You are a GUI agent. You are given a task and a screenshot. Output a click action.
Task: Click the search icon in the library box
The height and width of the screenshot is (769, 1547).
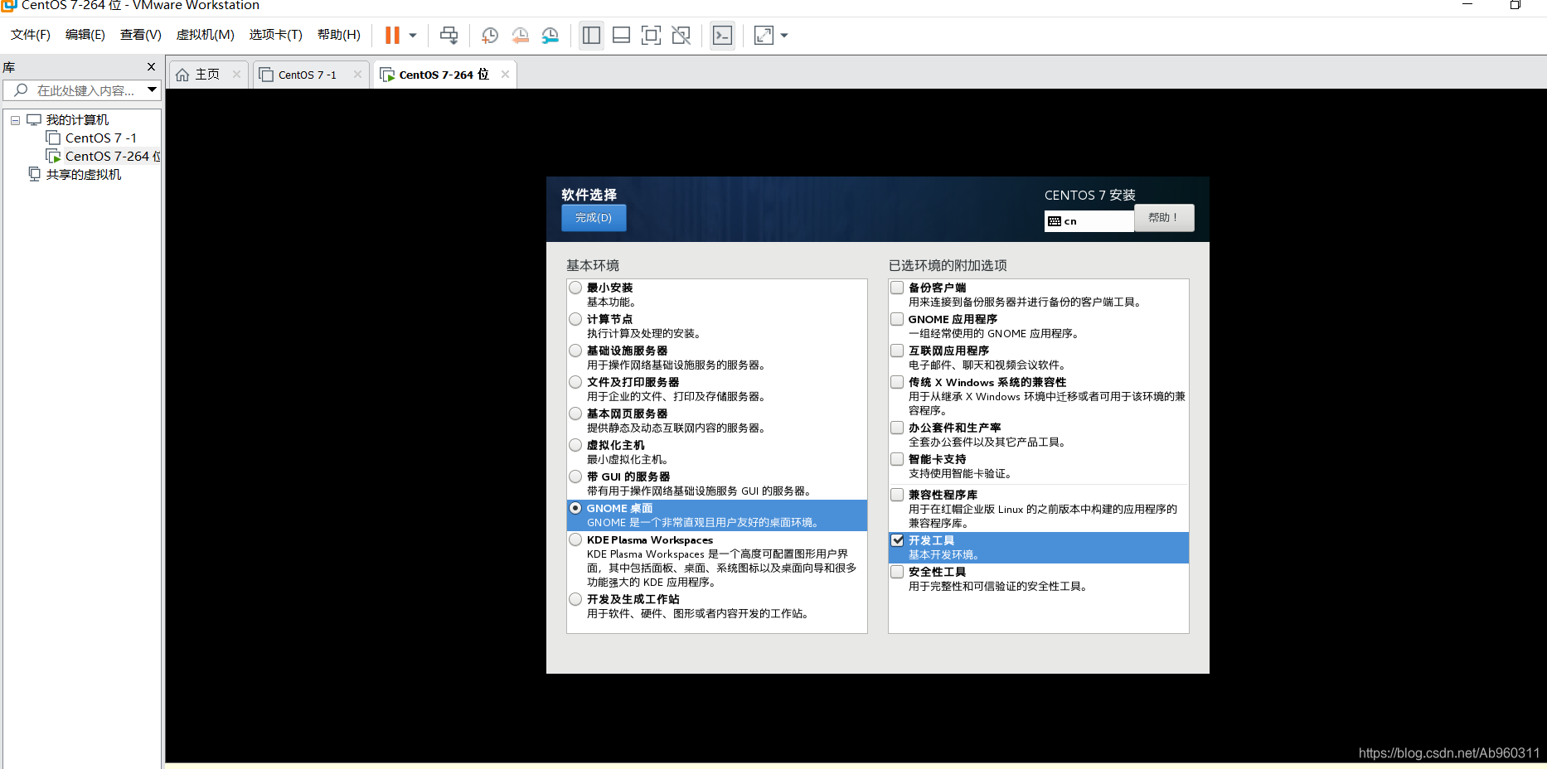click(22, 89)
